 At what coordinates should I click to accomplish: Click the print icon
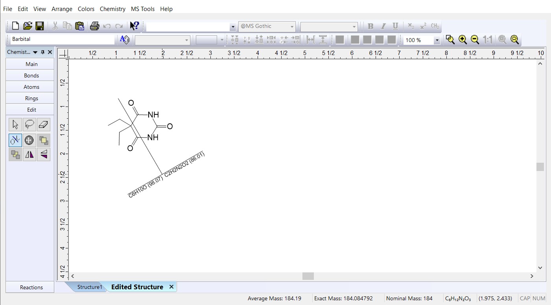coord(94,26)
